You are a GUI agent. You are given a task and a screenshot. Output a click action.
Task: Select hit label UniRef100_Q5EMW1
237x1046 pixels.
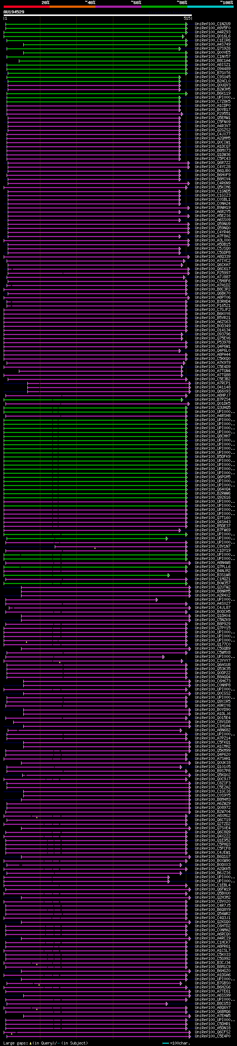pyautogui.click(x=213, y=118)
